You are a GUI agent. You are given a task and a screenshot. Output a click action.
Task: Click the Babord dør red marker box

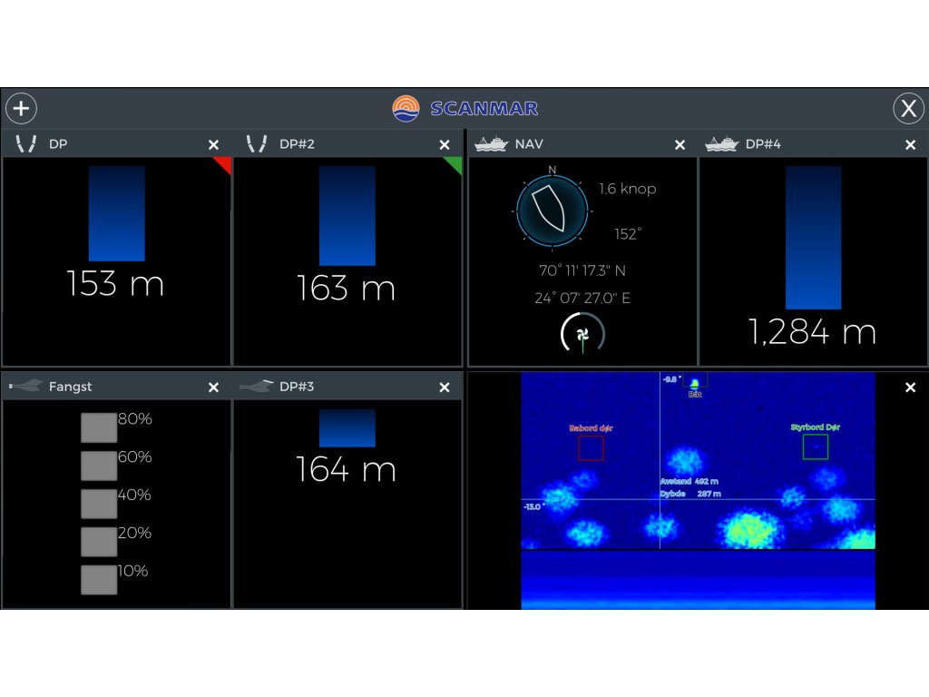point(591,447)
